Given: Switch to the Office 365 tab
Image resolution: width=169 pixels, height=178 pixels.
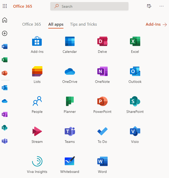Looking at the screenshot, I should (32, 24).
